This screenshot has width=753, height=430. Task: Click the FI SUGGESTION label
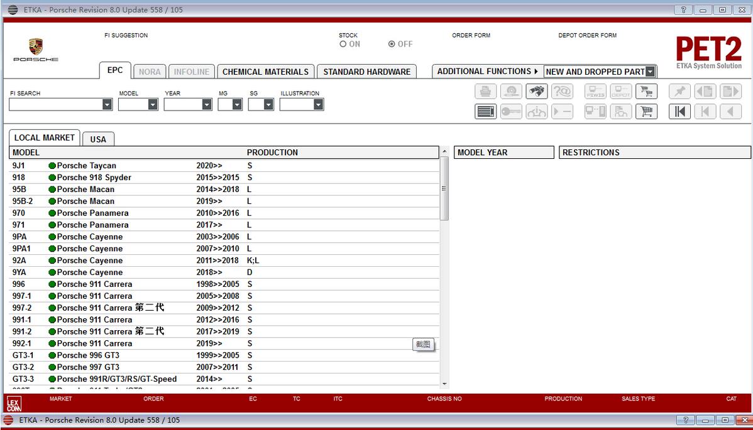tap(126, 36)
